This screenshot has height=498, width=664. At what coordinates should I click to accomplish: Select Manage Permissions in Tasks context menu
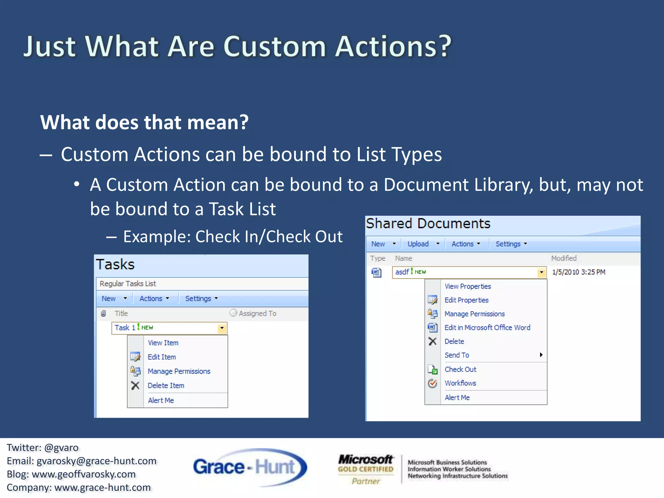click(x=179, y=371)
